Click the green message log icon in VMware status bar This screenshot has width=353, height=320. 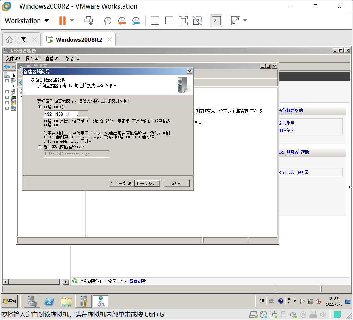(337, 315)
